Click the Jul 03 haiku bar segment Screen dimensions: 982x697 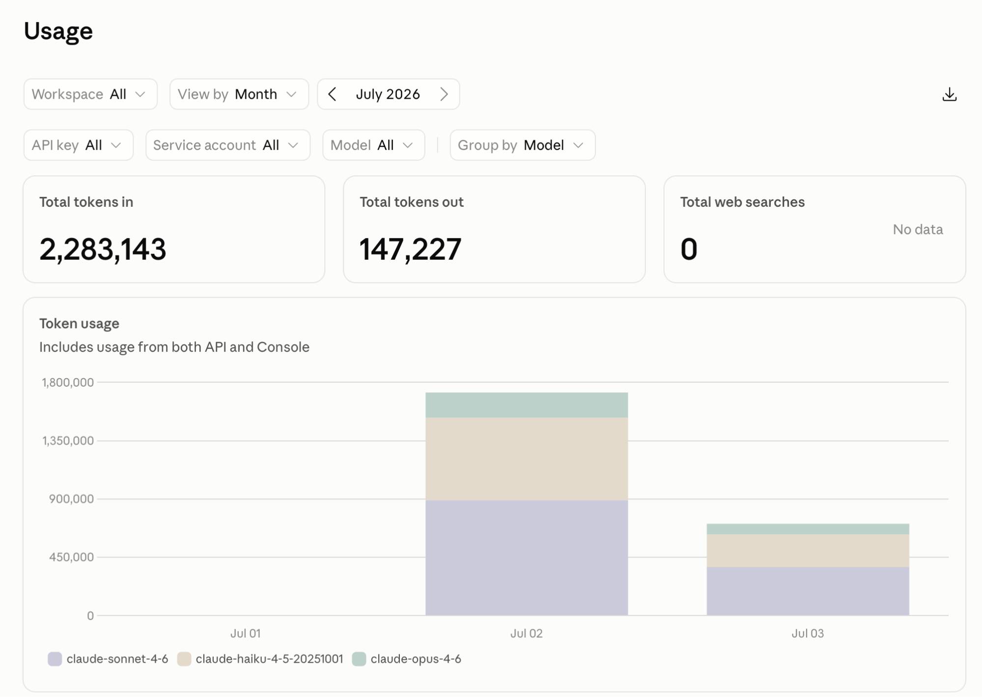click(x=808, y=551)
